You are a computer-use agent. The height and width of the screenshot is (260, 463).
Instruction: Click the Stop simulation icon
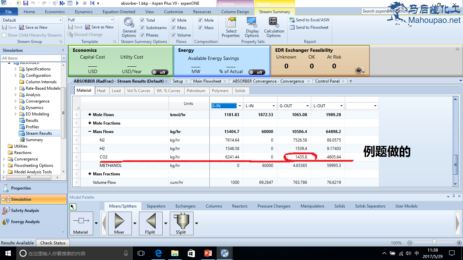pos(84,3)
